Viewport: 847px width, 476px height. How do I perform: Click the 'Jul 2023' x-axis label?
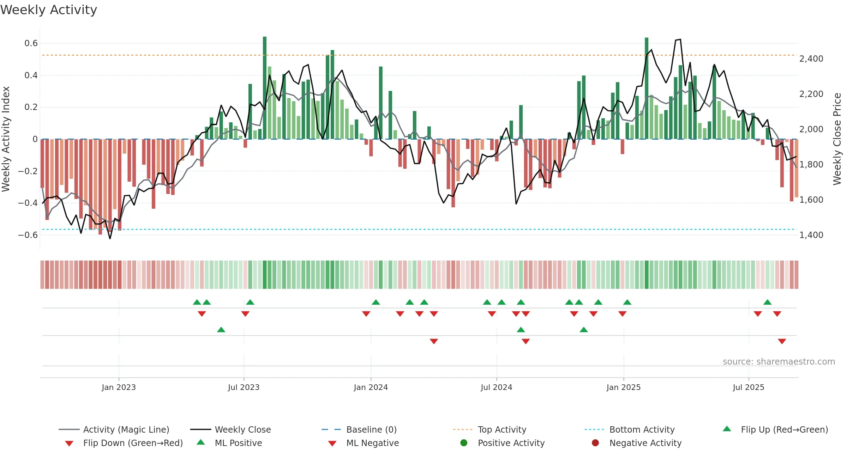(244, 387)
